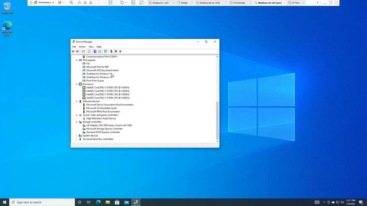
Task: Open the Mail app from the taskbar
Action: point(126,202)
